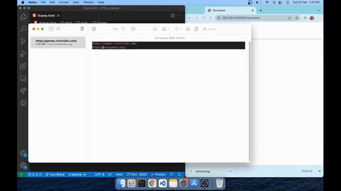Change language mode via Html status item
Image resolution: width=341 pixels, height=191 pixels.
(x=119, y=175)
